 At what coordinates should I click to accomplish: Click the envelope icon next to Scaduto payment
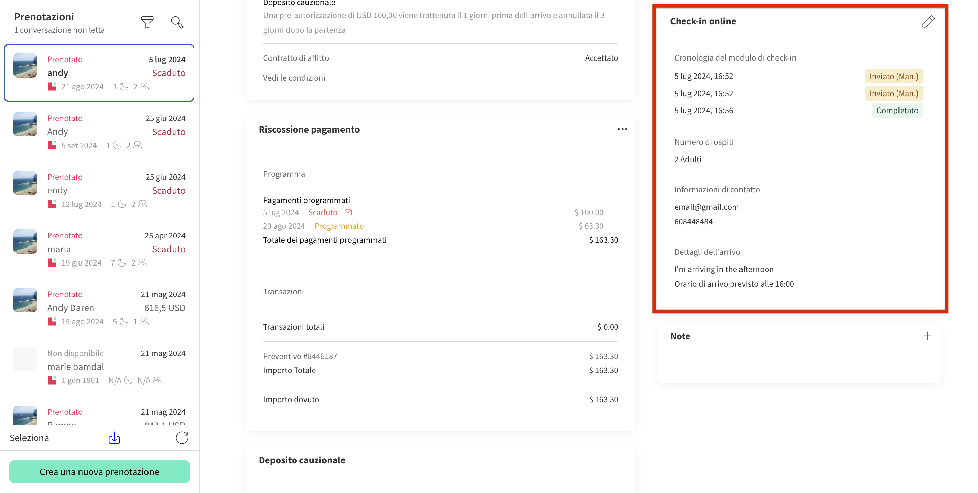pyautogui.click(x=348, y=212)
